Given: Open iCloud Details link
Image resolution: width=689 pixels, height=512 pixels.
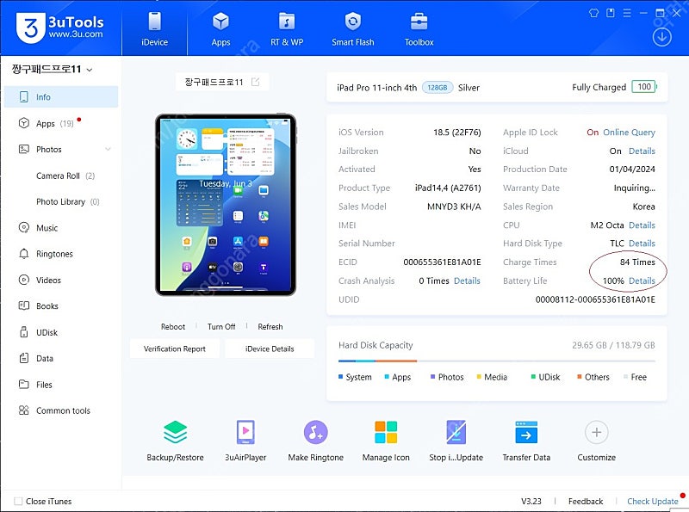Looking at the screenshot, I should (x=642, y=151).
